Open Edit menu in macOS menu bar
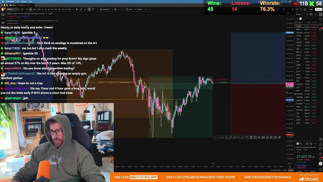The height and width of the screenshot is (182, 323). [18, 2]
